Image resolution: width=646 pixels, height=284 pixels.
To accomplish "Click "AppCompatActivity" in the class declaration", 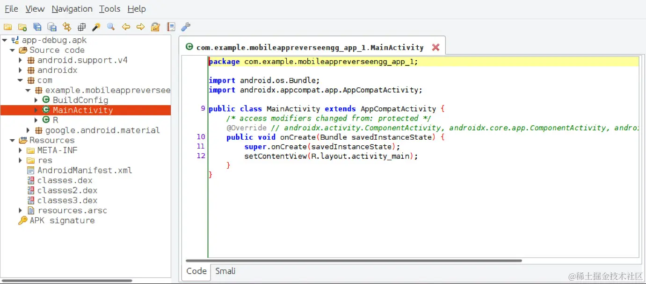I will (398, 109).
